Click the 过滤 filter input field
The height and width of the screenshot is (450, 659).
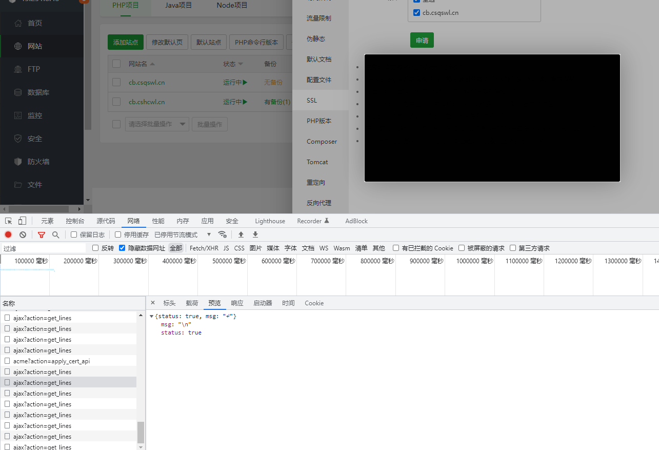coord(44,248)
